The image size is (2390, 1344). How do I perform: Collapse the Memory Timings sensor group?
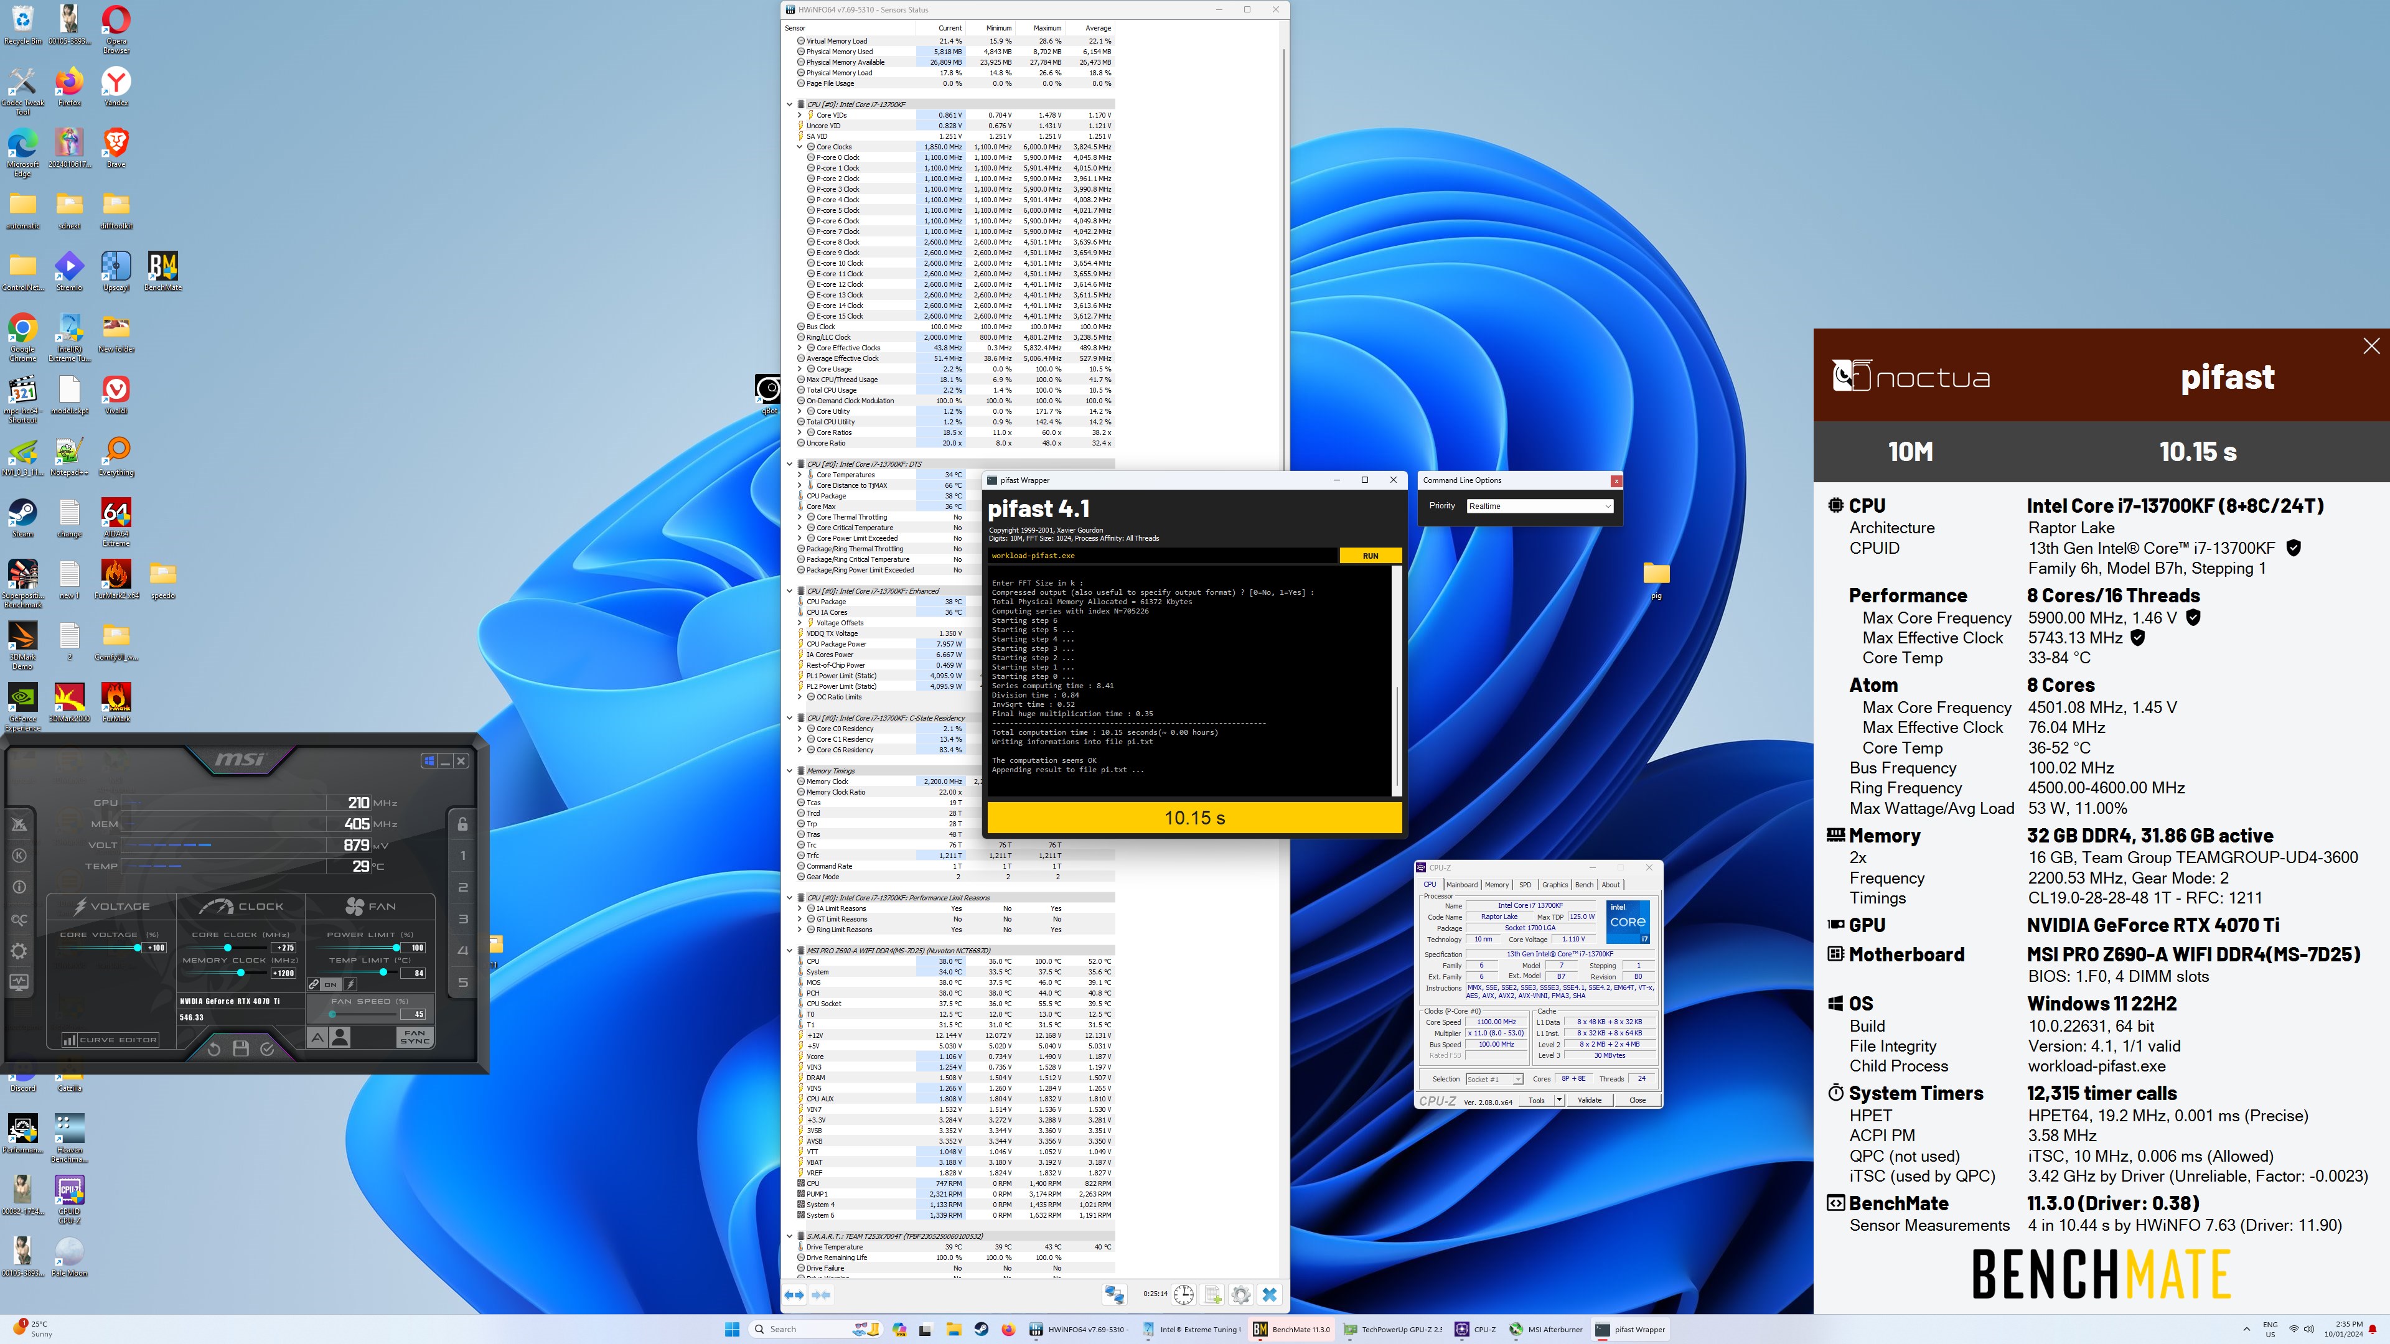tap(790, 771)
